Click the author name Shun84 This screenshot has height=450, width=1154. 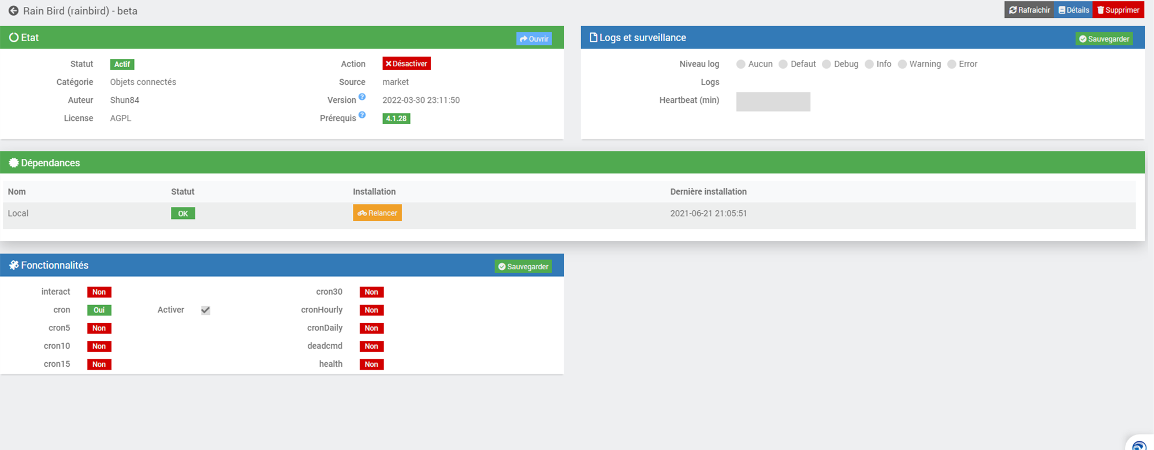point(125,100)
